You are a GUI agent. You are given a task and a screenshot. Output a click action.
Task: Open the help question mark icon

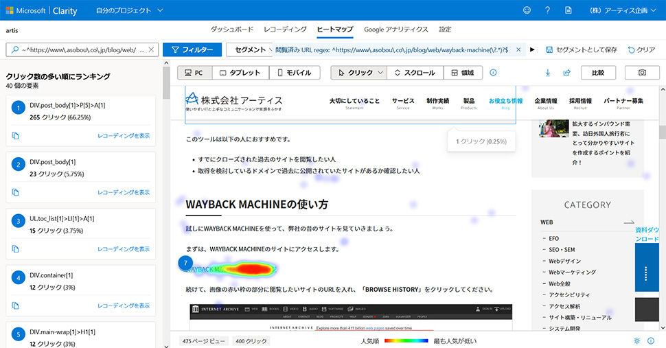(x=547, y=10)
